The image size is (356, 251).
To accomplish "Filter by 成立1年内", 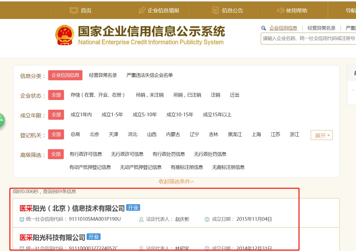I will pos(81,115).
